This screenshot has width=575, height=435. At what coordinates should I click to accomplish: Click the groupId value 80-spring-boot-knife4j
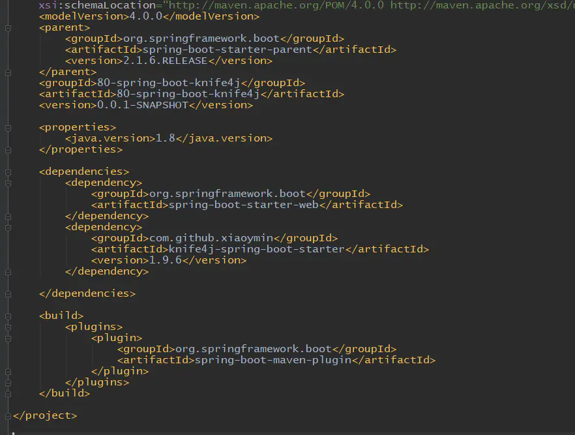tap(168, 83)
